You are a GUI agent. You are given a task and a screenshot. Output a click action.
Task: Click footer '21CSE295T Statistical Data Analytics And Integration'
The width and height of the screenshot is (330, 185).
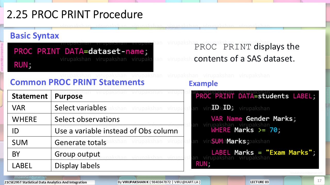(x=46, y=182)
